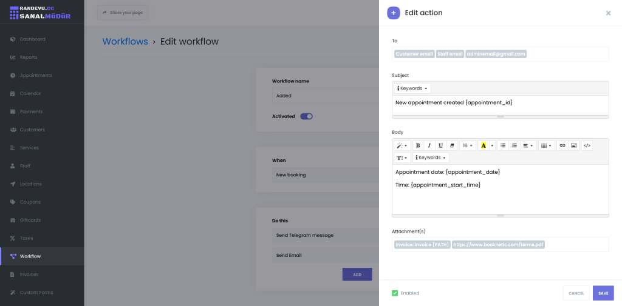The width and height of the screenshot is (622, 306).
Task: Close the Edit action panel
Action: pos(609,13)
